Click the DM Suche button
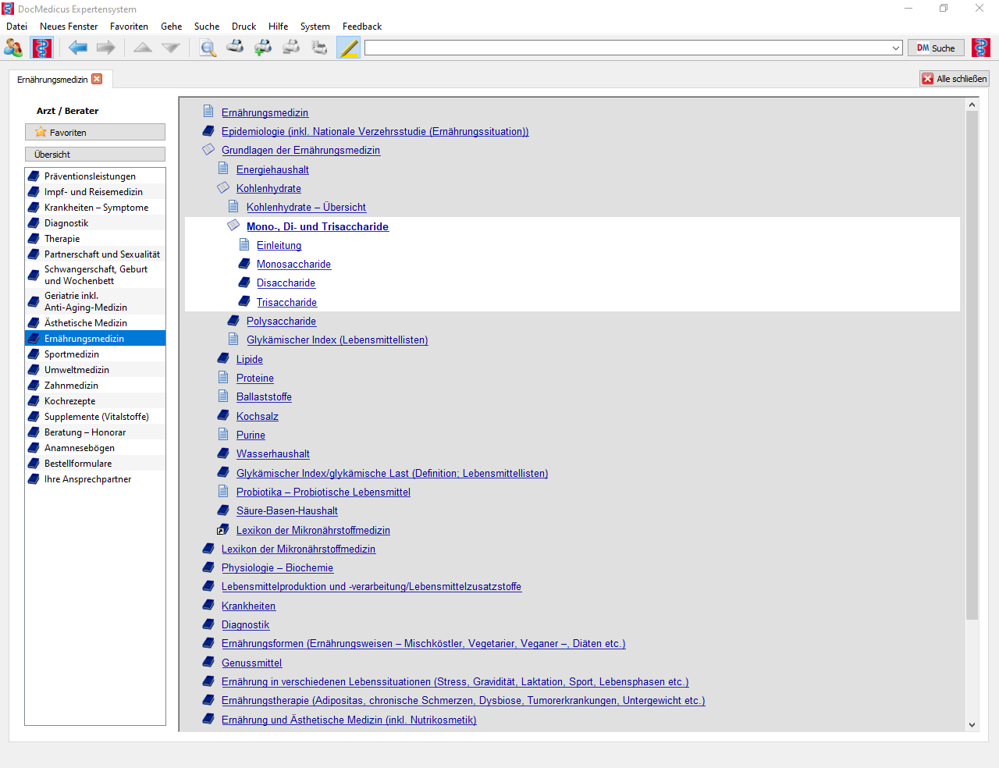The width and height of the screenshot is (999, 768). pos(936,48)
